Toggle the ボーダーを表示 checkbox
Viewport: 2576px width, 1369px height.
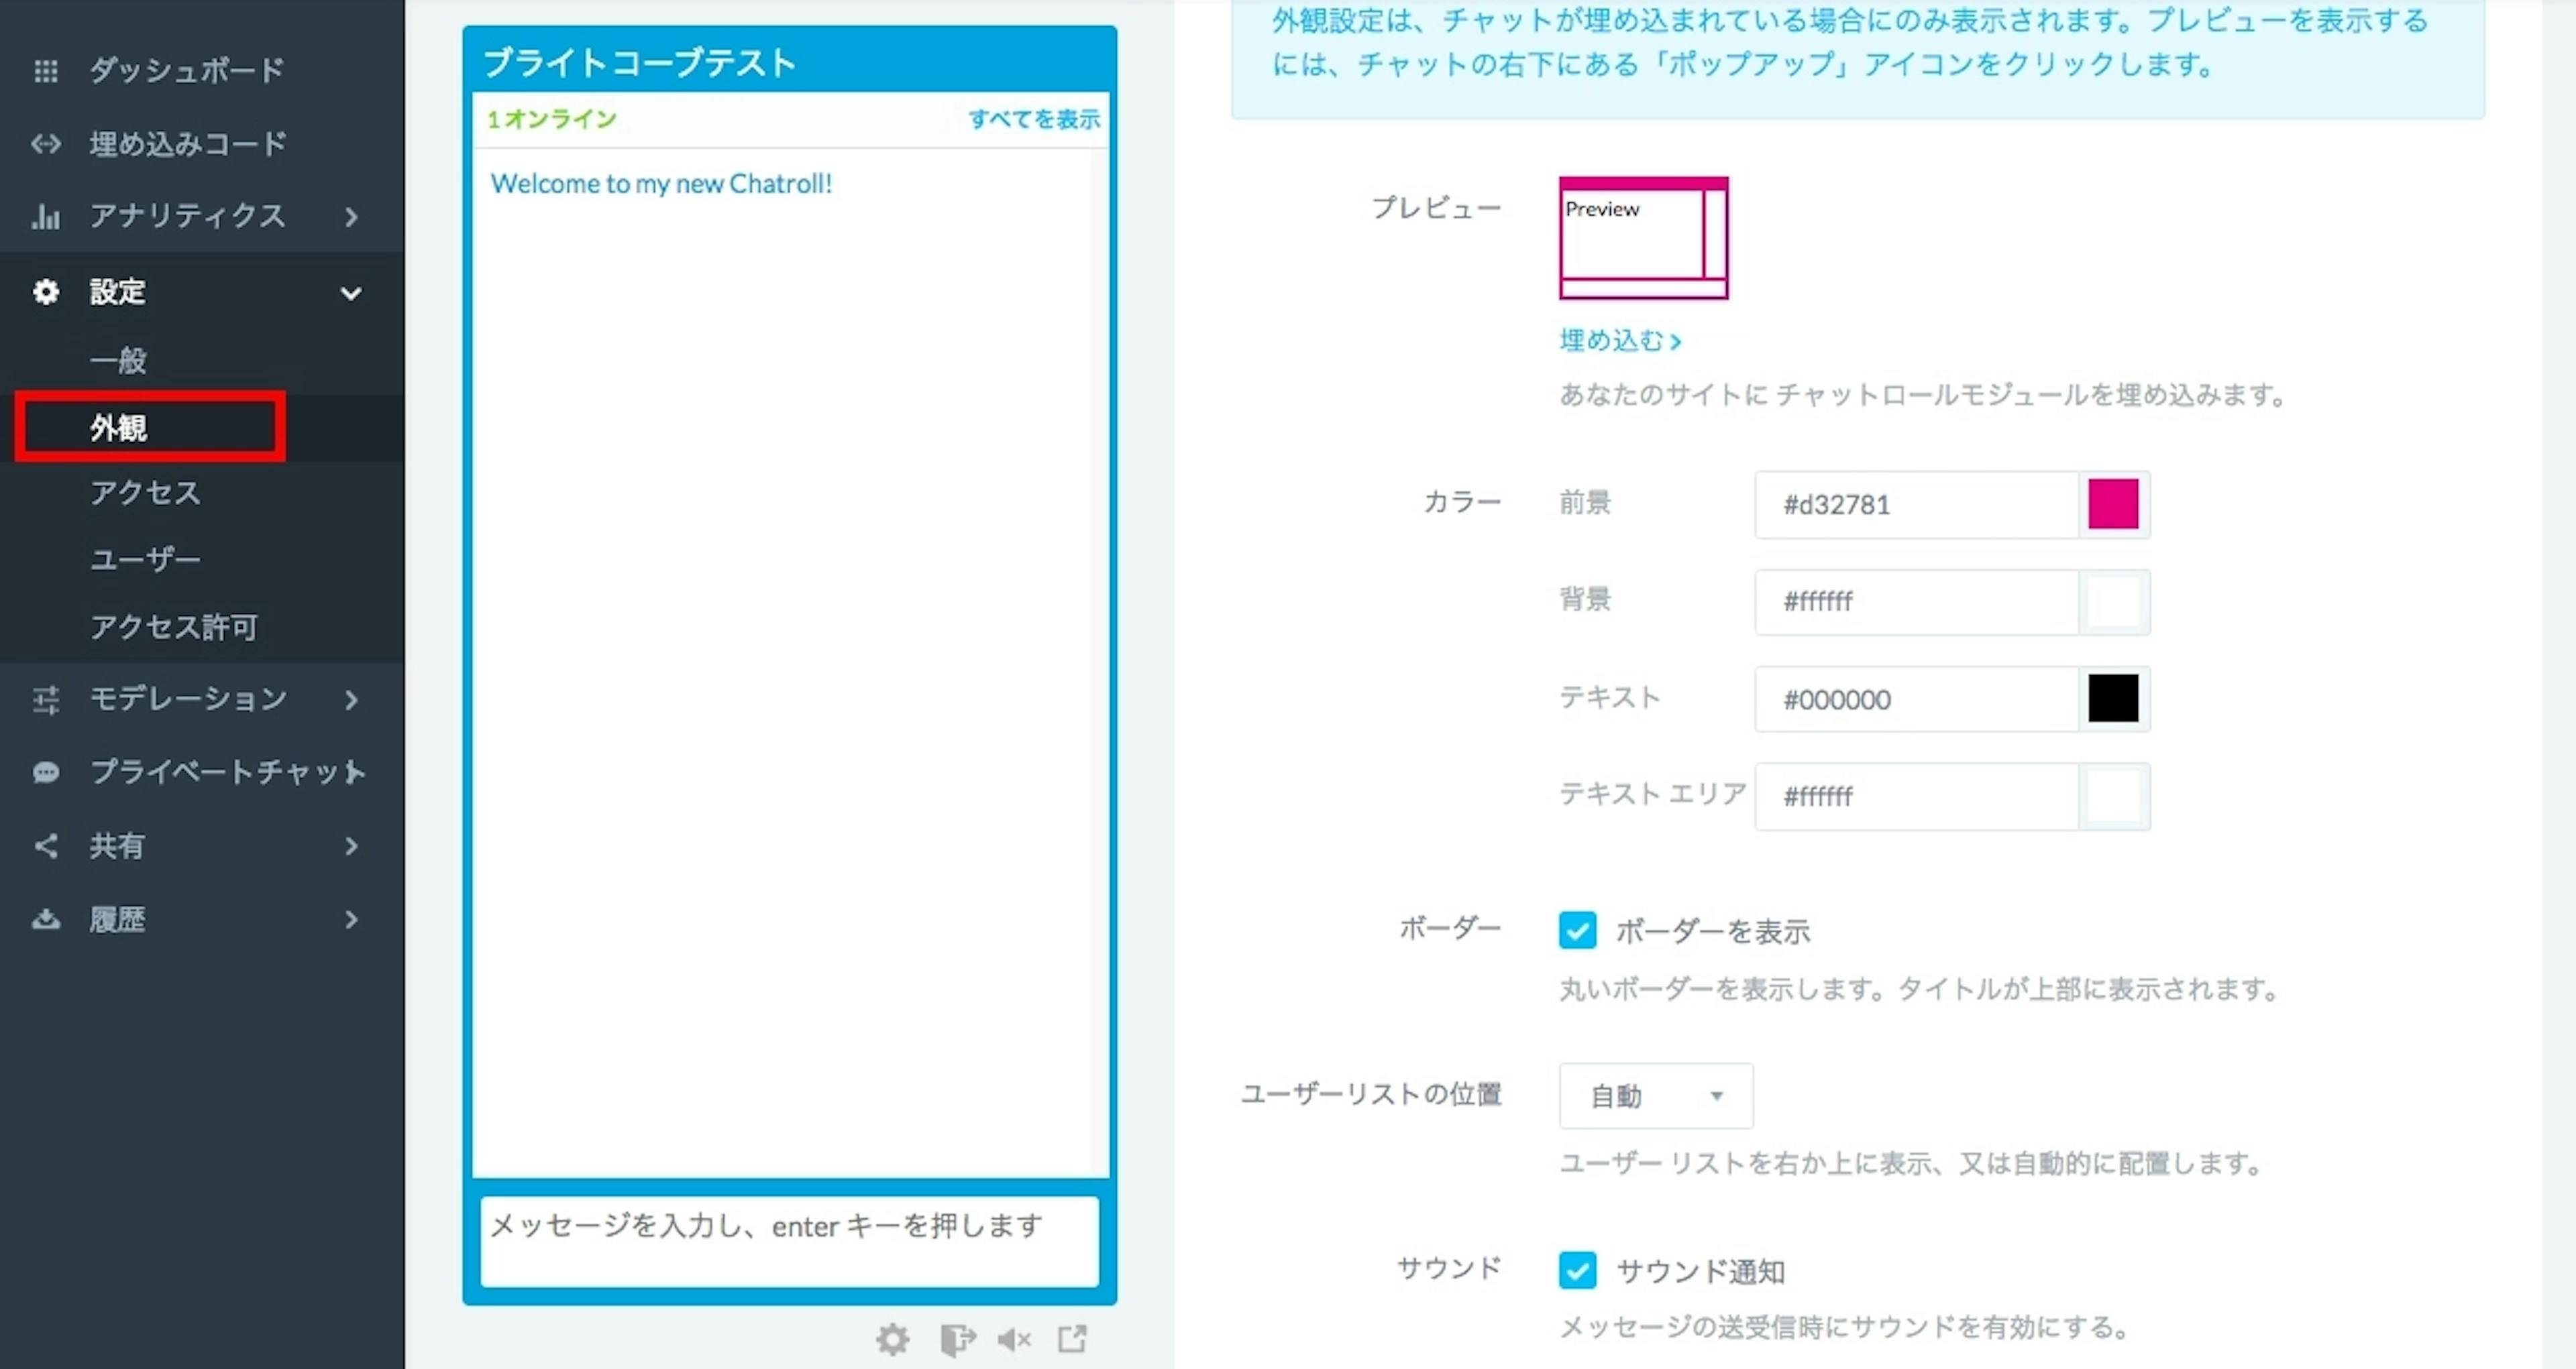pos(1577,931)
